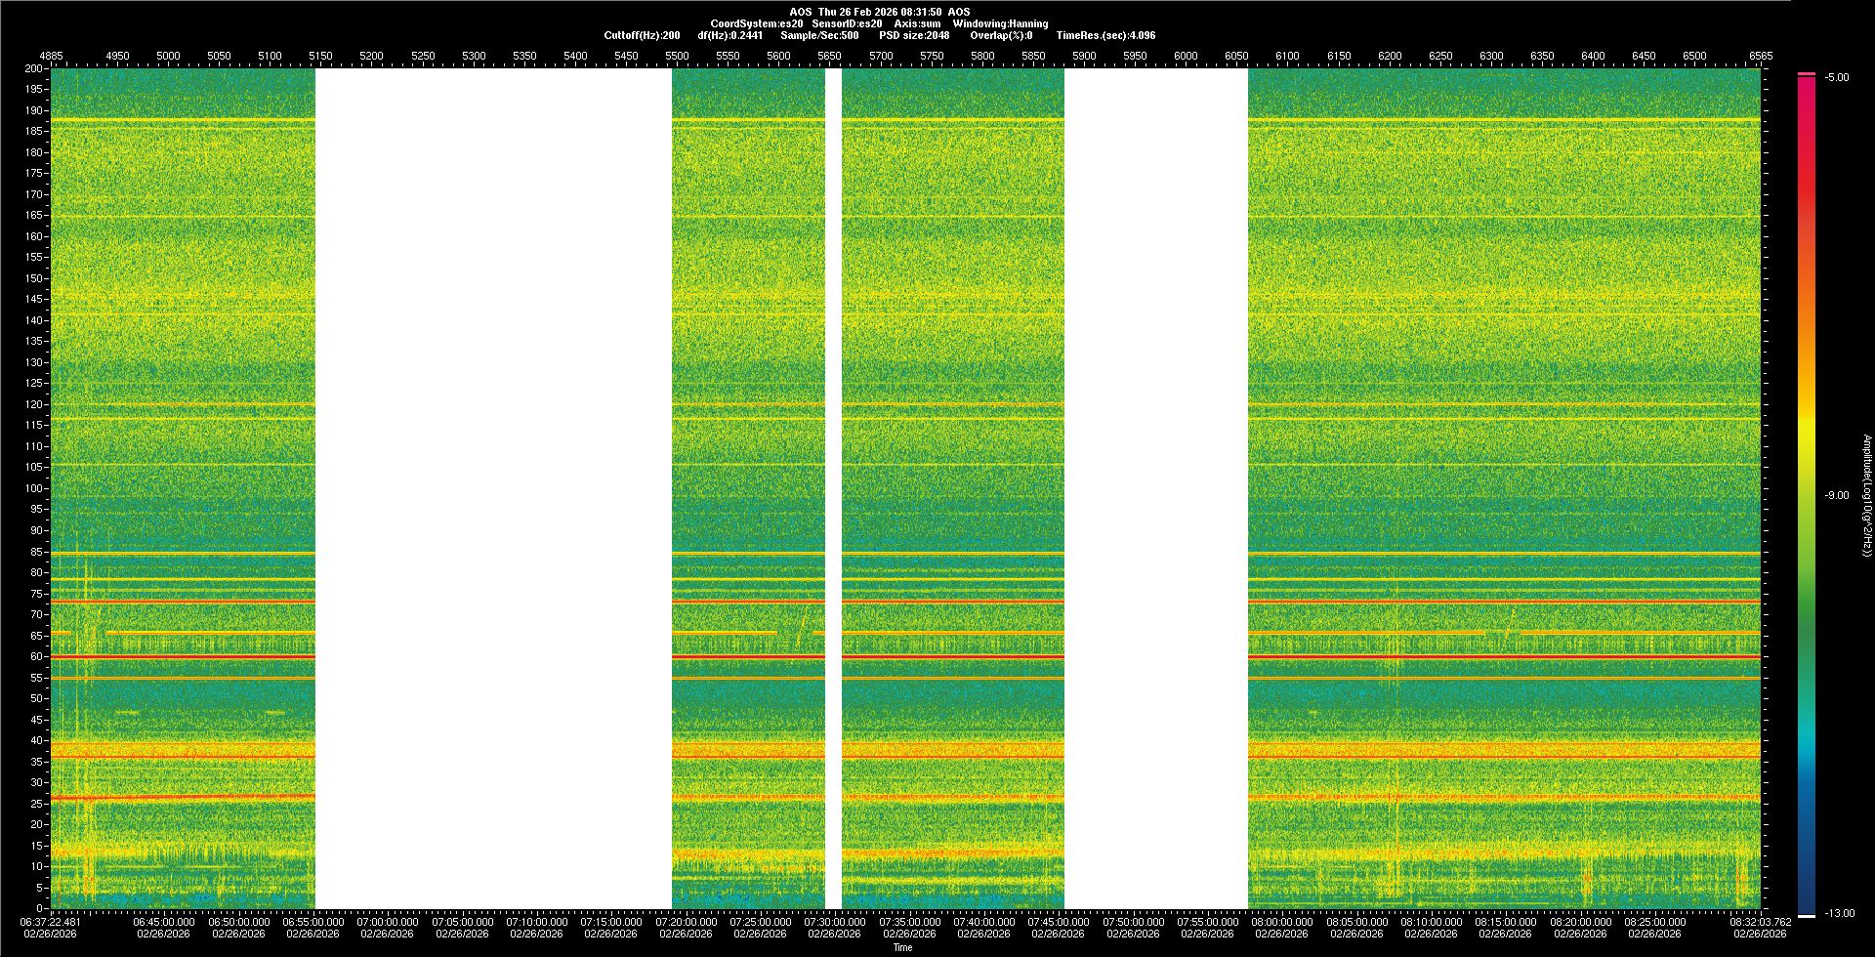
Task: Click the end timestamp 08:32:03.762
Action: (1760, 921)
